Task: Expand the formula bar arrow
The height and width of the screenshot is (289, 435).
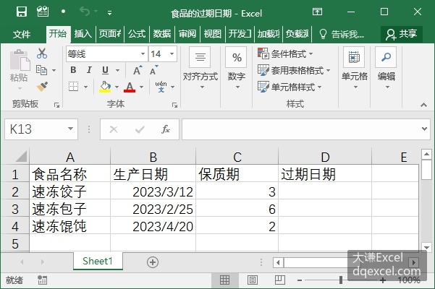Action: [x=424, y=129]
